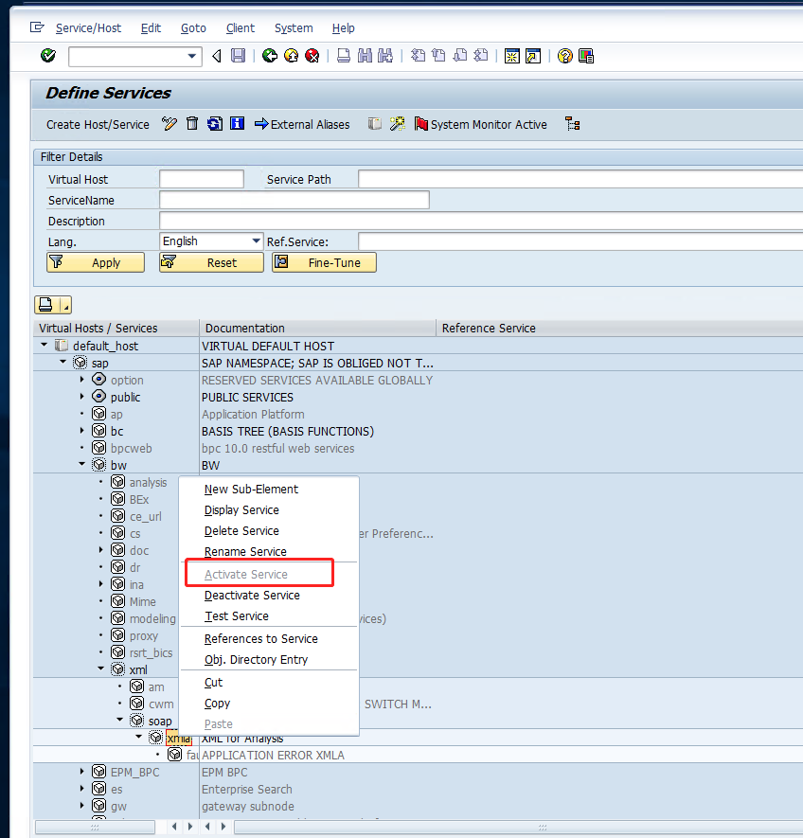Click the hierarchy tree icon
803x838 pixels.
click(x=573, y=124)
